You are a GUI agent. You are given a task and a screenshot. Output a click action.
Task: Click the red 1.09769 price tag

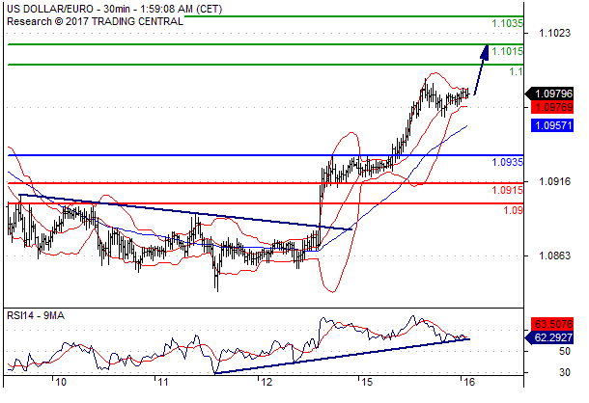click(x=552, y=107)
